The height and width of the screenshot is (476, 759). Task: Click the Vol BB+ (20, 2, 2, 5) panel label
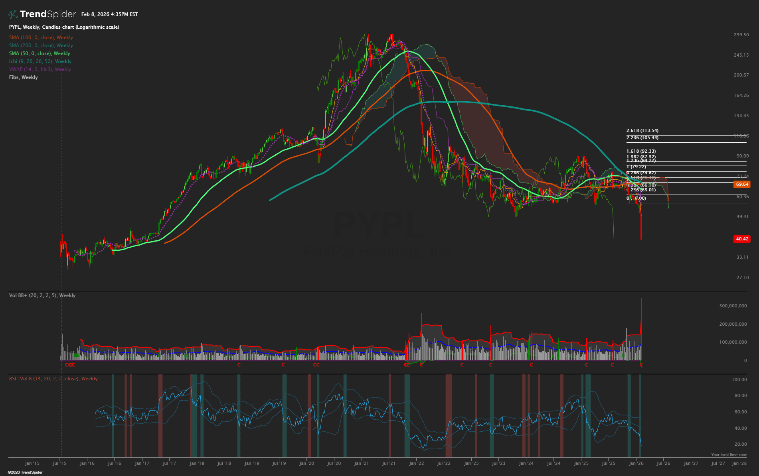(x=42, y=295)
